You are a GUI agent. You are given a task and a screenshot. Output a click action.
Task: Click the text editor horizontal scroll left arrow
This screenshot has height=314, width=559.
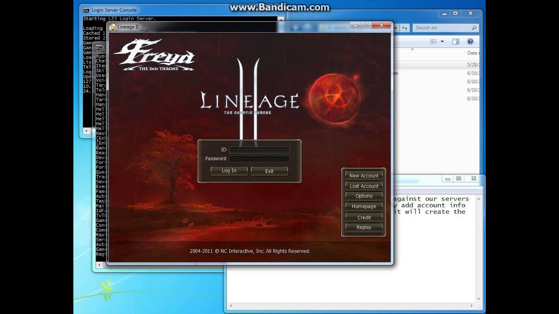pyautogui.click(x=230, y=306)
